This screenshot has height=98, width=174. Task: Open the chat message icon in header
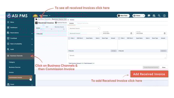[149, 16]
